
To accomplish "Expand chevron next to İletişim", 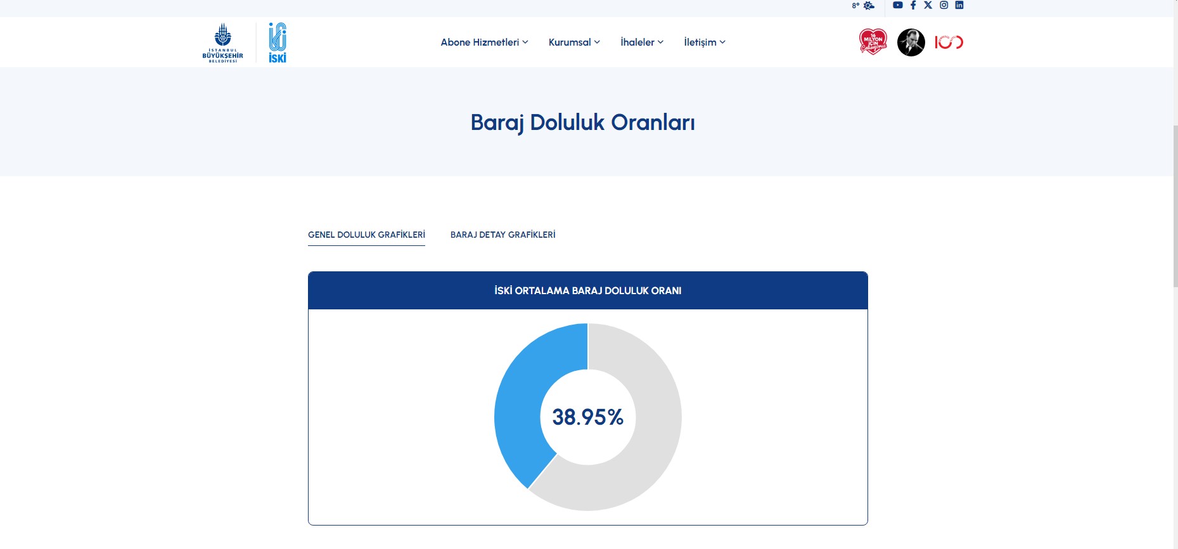I will coord(722,42).
